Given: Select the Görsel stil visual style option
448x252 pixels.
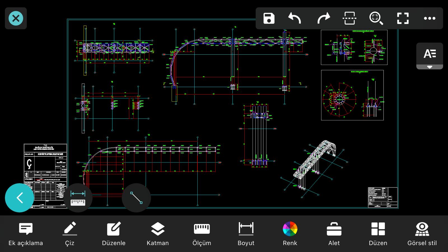Looking at the screenshot, I should (422, 234).
